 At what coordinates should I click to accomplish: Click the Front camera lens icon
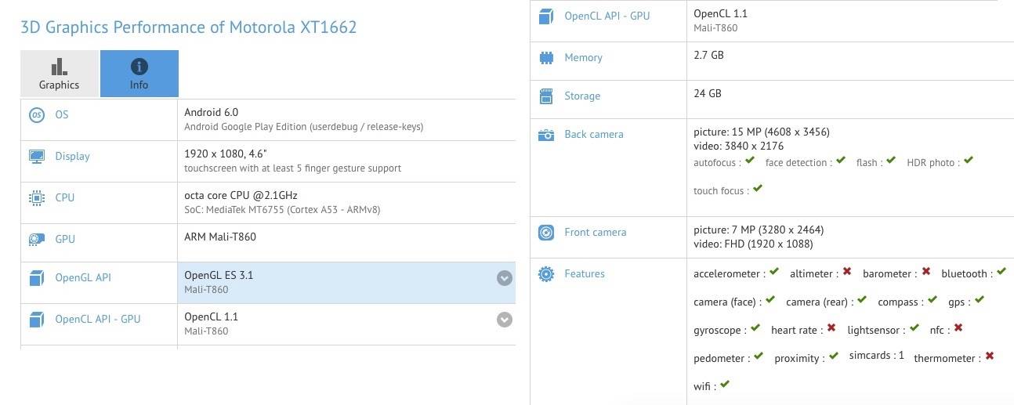(546, 233)
